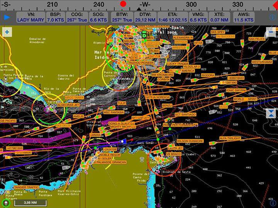Select TANGIER TRAFFIC station label
Viewport: 278px width, 208px height.
(26, 187)
